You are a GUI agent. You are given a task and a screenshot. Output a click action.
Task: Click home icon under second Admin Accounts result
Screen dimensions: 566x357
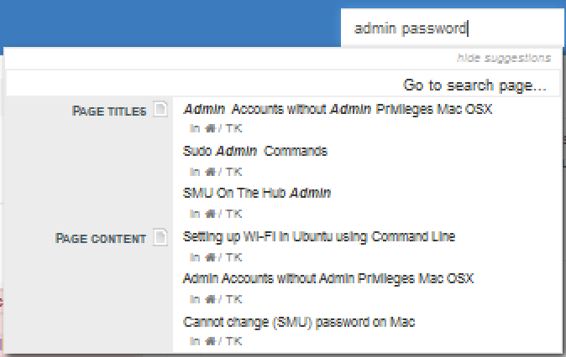(211, 299)
